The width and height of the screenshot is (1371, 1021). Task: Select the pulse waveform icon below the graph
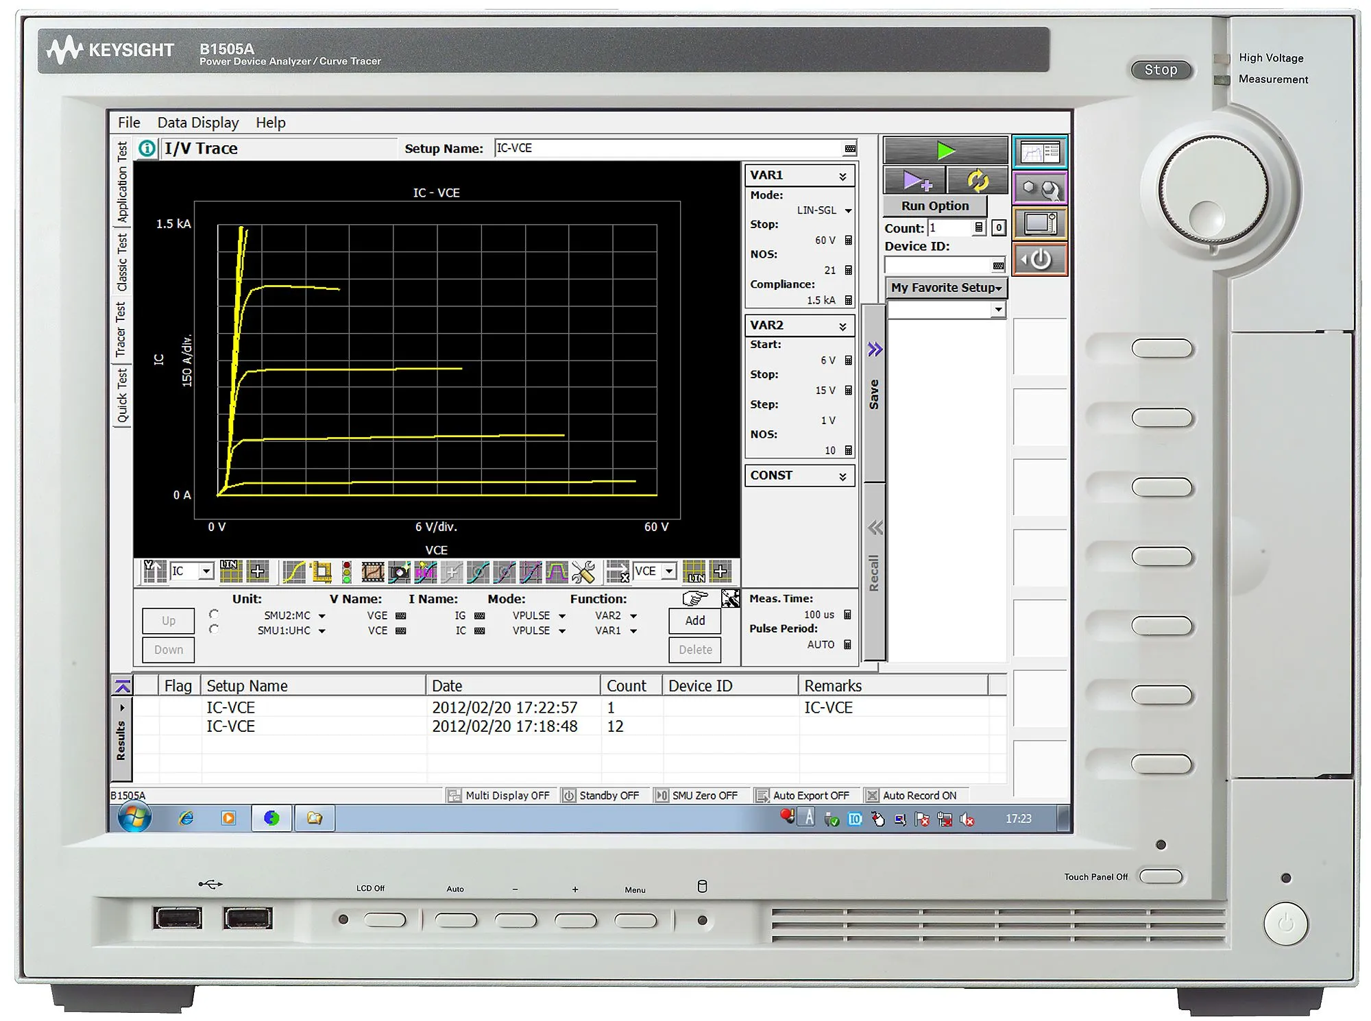[557, 572]
